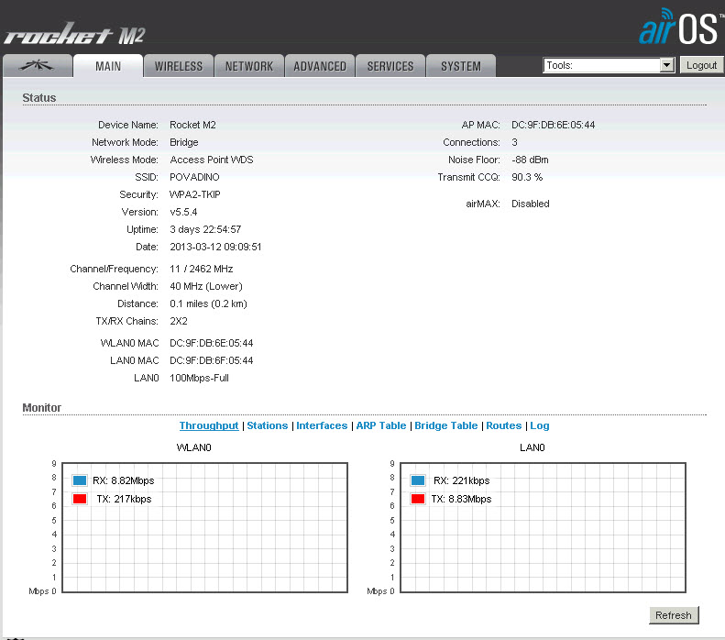
Task: Click the LAN0 TX: 8.83Mbps reading
Action: click(461, 499)
